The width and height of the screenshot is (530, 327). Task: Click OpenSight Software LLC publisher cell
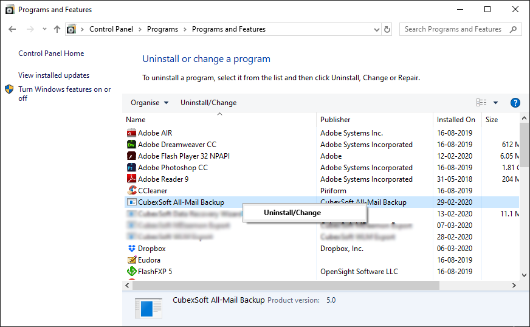pyautogui.click(x=359, y=272)
